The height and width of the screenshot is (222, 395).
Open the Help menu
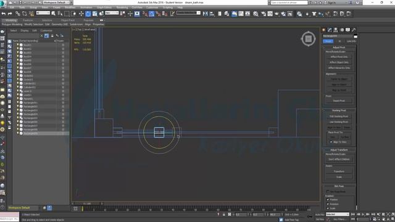click(x=180, y=7)
